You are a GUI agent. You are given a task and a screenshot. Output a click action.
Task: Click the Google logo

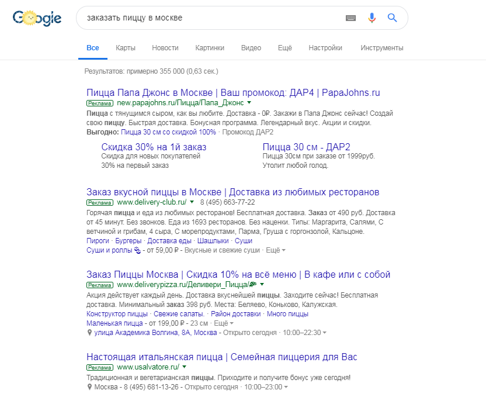pyautogui.click(x=37, y=18)
